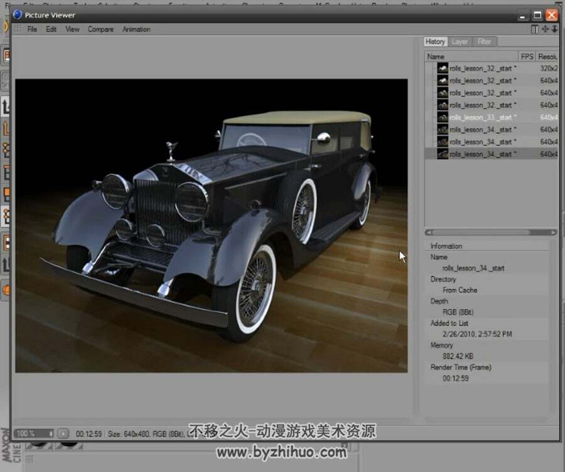Click the Depth label in Information
565x472 pixels.
point(439,301)
